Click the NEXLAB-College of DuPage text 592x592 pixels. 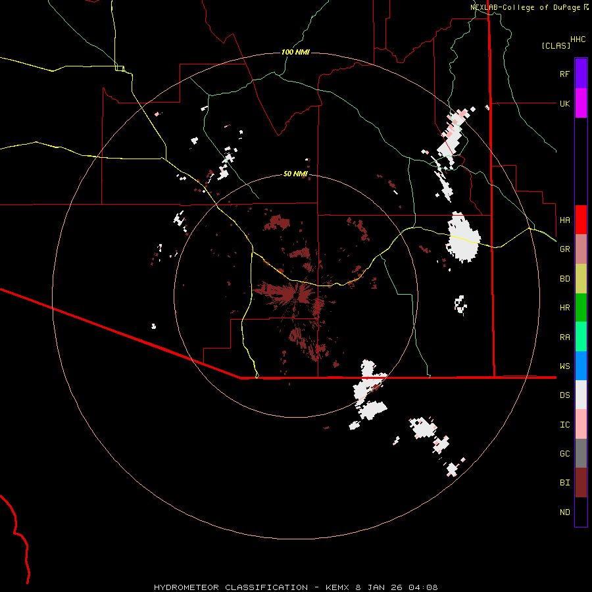tap(525, 7)
